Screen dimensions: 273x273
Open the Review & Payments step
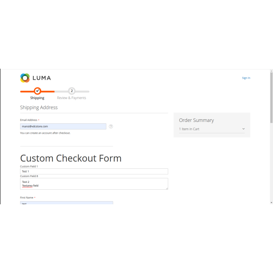click(71, 98)
